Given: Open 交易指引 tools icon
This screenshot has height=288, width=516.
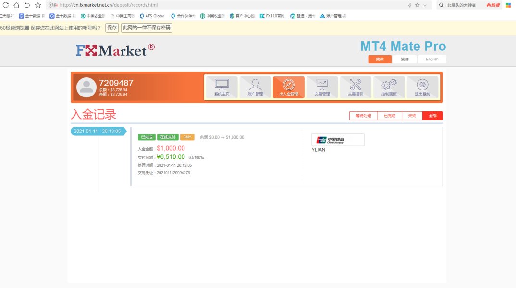Looking at the screenshot, I should click(356, 87).
